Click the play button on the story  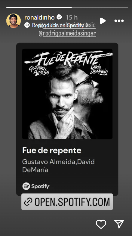pos(103,21)
